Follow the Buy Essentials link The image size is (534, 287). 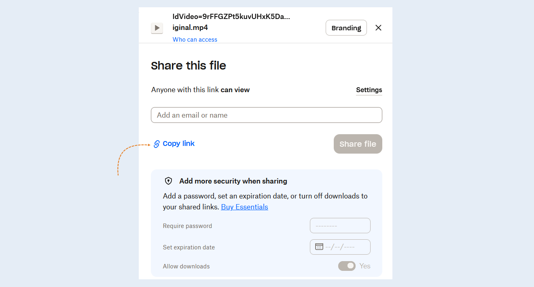(244, 207)
